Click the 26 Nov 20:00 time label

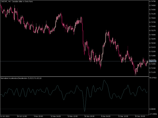(90, 116)
